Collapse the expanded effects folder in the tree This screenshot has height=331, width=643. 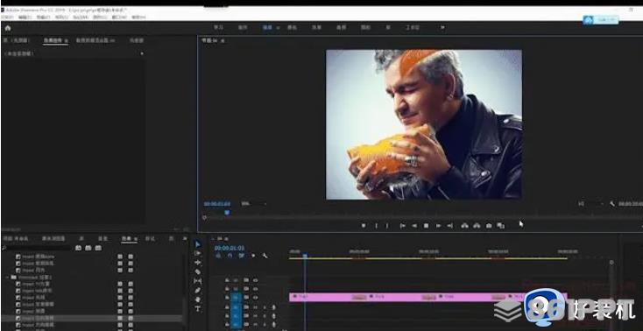tap(7, 278)
